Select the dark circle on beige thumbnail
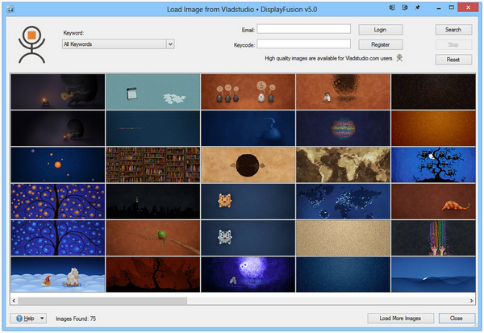 (248, 164)
